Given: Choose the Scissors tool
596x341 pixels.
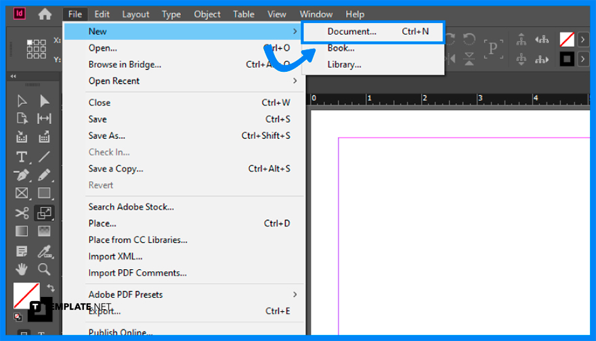Looking at the screenshot, I should (x=22, y=213).
